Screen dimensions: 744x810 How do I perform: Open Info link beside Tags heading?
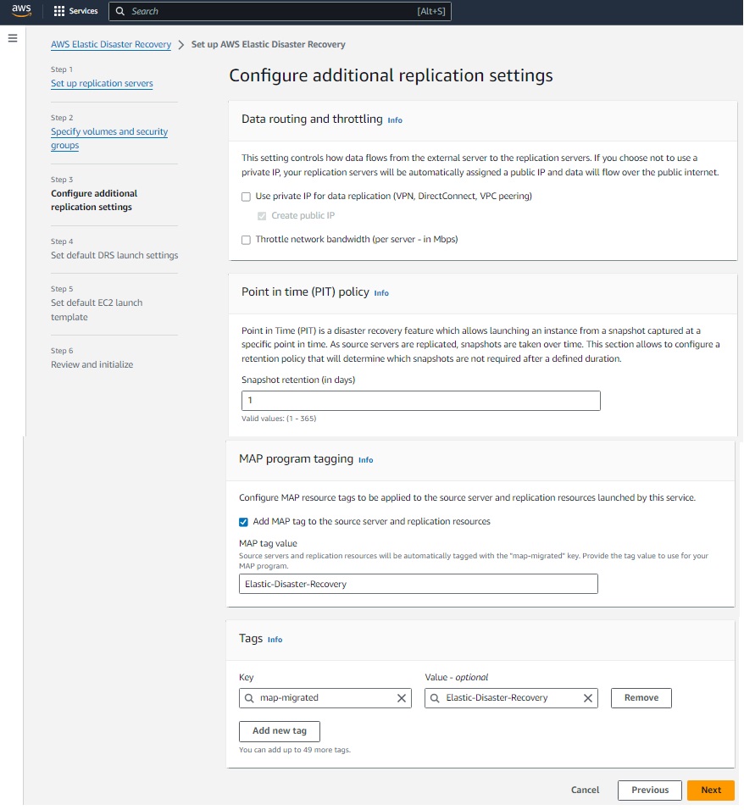click(x=275, y=640)
